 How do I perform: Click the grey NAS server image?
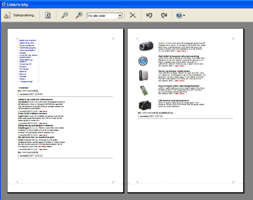tap(143, 76)
